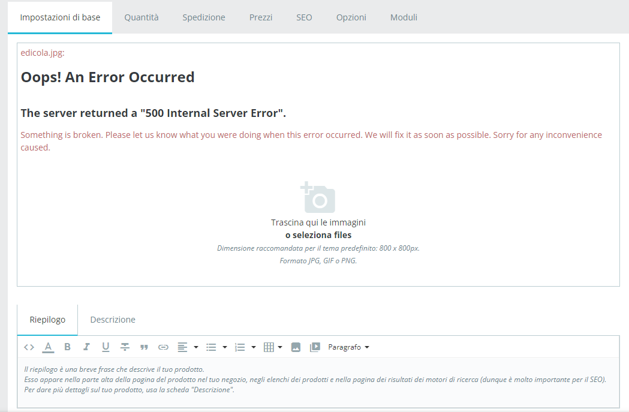629x412 pixels.
Task: Click the camera upload icon
Action: point(318,197)
